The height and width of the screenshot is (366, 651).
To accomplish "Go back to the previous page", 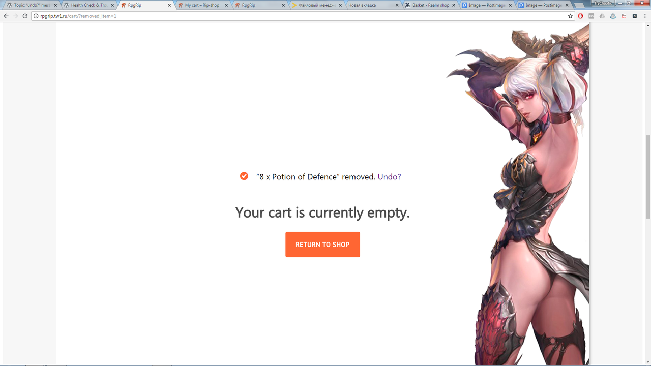I will tap(6, 16).
